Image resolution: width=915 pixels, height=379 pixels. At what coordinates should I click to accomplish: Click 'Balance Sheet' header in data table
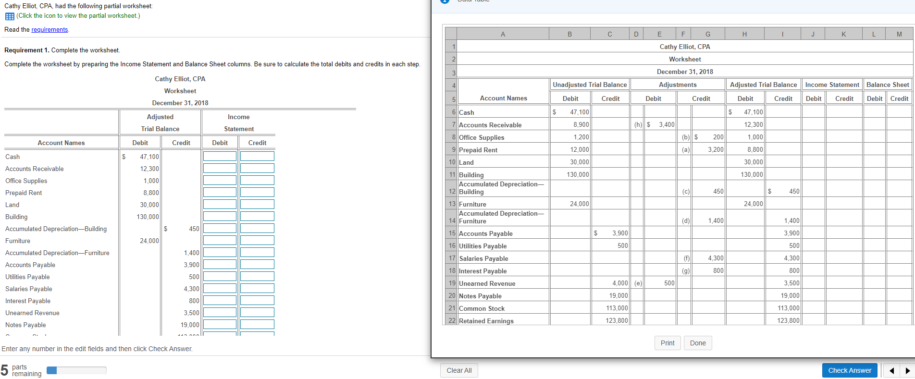888,85
